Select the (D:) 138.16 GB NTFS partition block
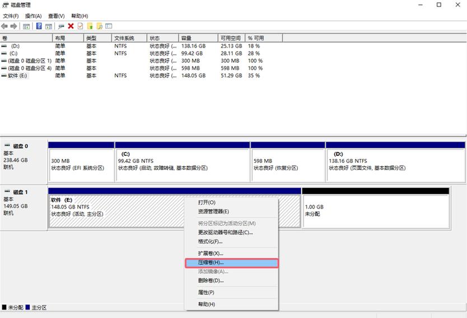This screenshot has width=467, height=318. (395, 162)
